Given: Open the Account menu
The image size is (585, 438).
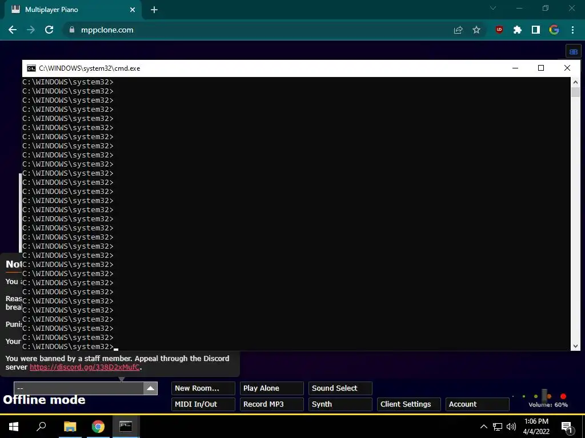Looking at the screenshot, I should (x=477, y=404).
